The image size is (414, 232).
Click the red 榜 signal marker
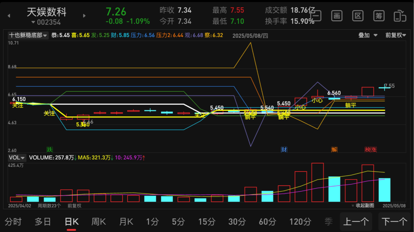(368, 150)
